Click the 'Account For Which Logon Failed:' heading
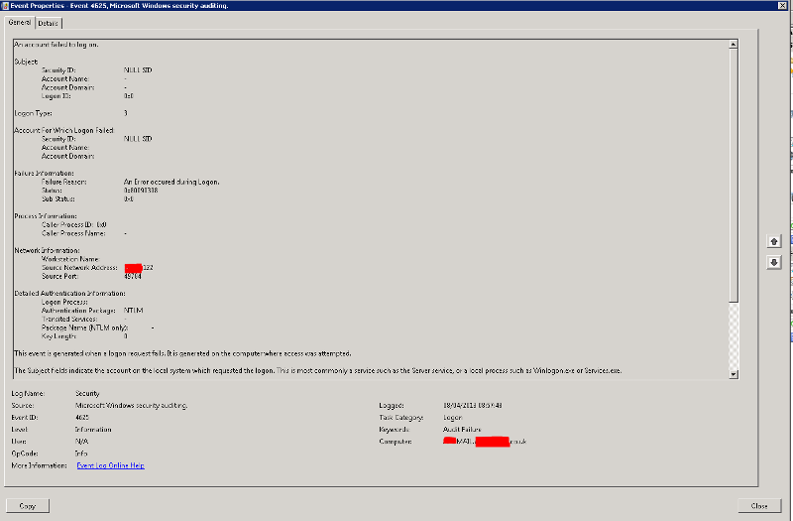This screenshot has height=521, width=793. pos(64,130)
